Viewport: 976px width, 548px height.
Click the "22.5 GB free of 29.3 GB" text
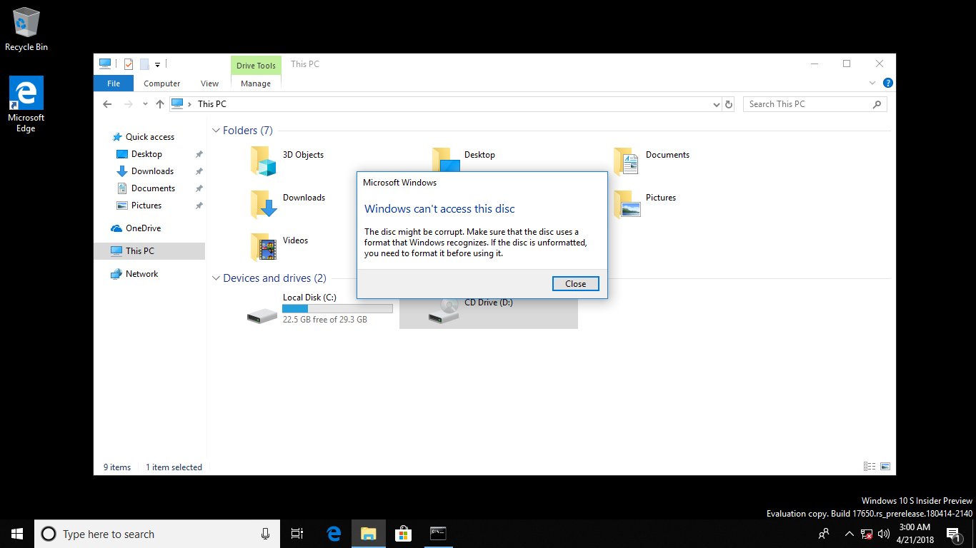pos(325,320)
